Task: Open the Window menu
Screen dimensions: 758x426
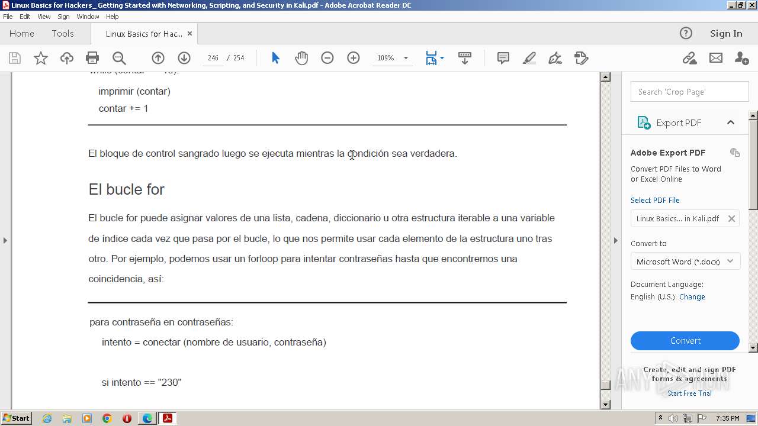Action: tap(88, 17)
